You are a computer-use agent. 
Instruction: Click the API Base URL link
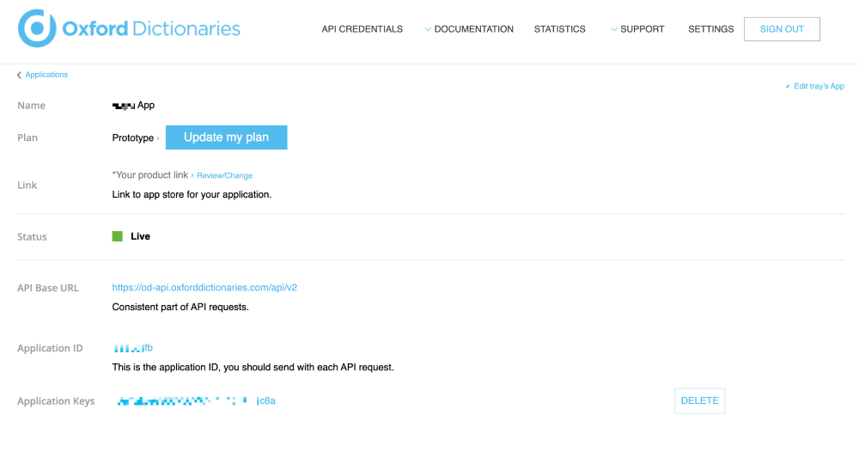204,288
